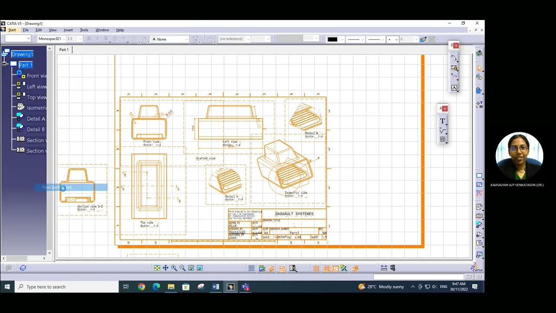This screenshot has width=556, height=313.
Task: Click the command input field at bottom right
Action: coord(418,277)
